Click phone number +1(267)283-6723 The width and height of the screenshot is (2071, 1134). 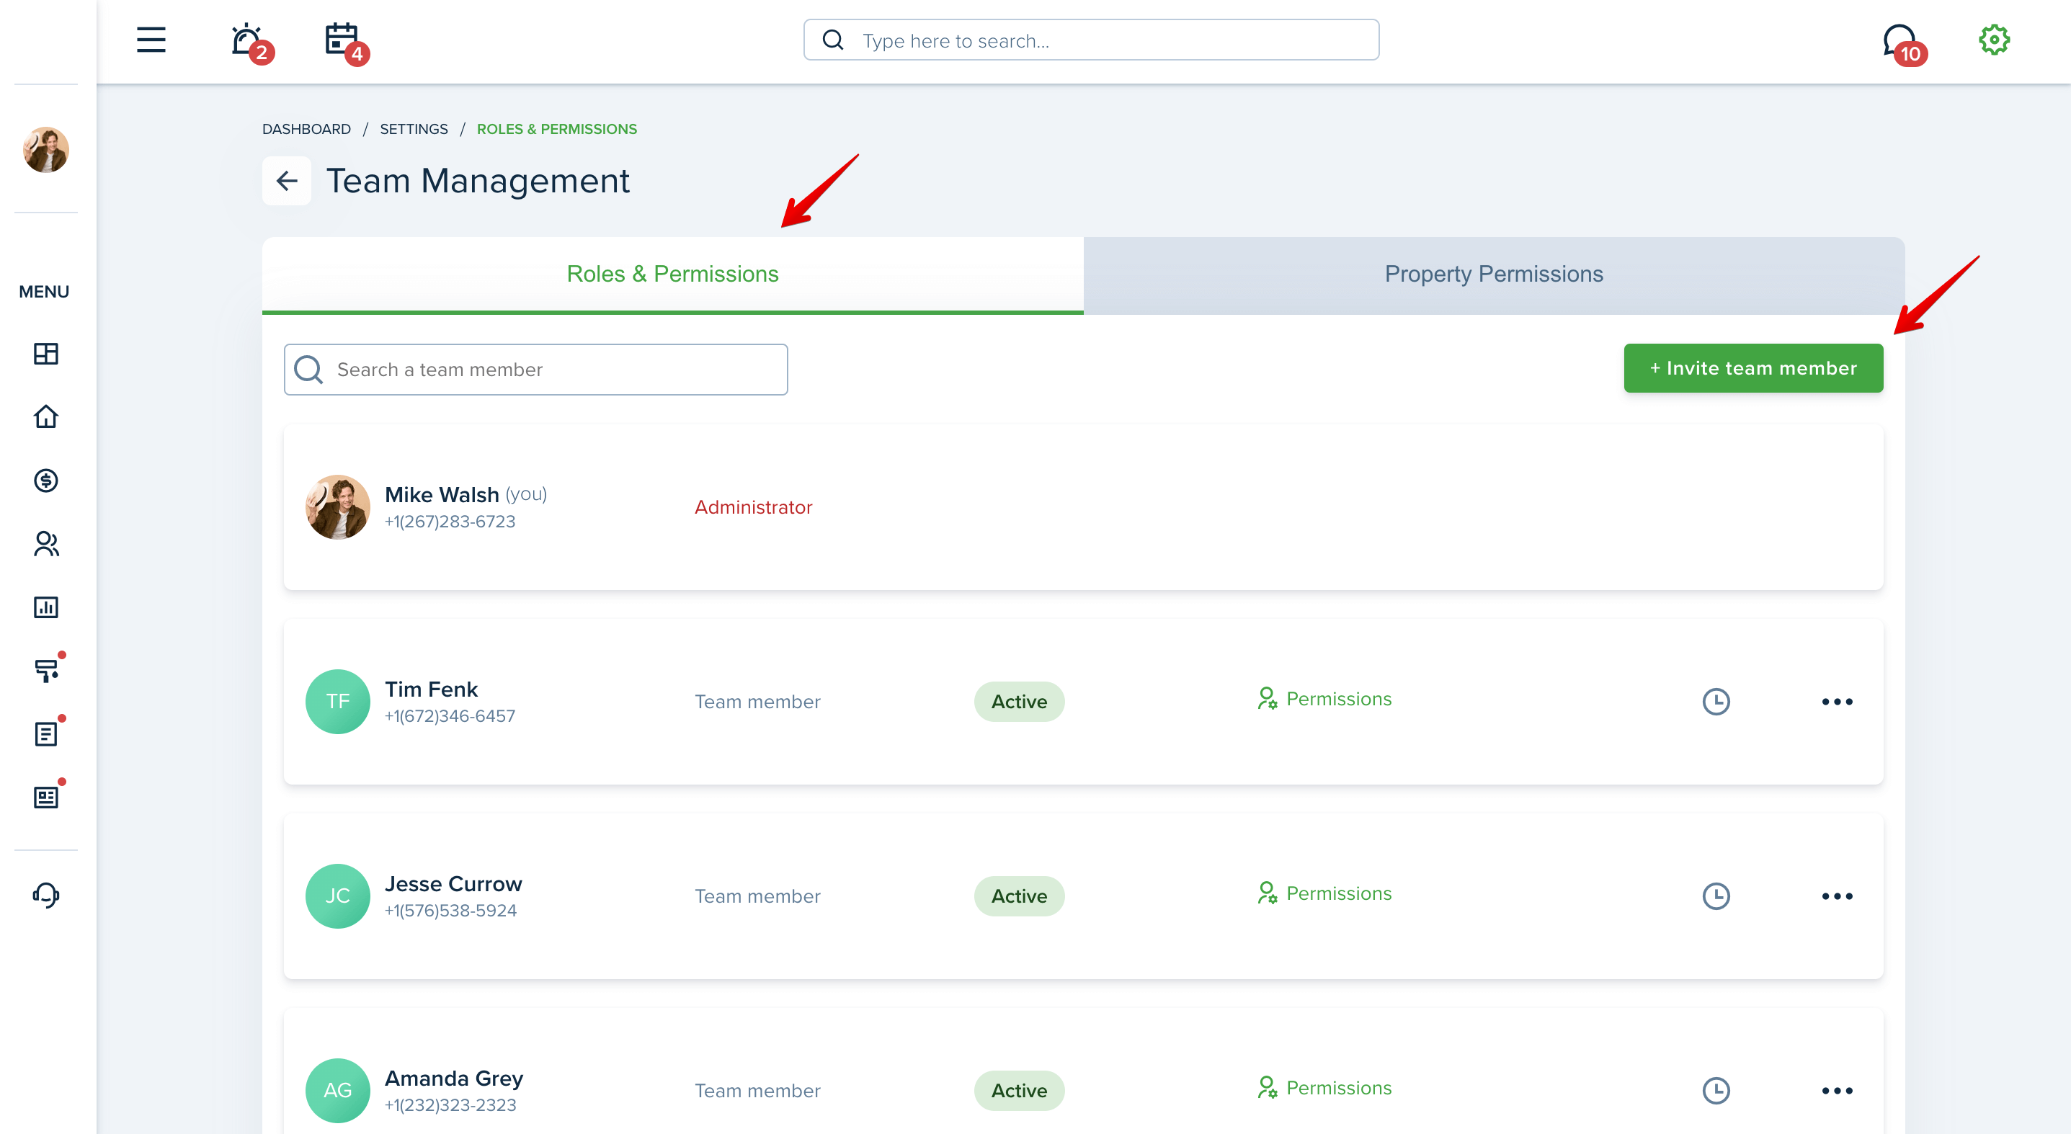[x=450, y=522]
